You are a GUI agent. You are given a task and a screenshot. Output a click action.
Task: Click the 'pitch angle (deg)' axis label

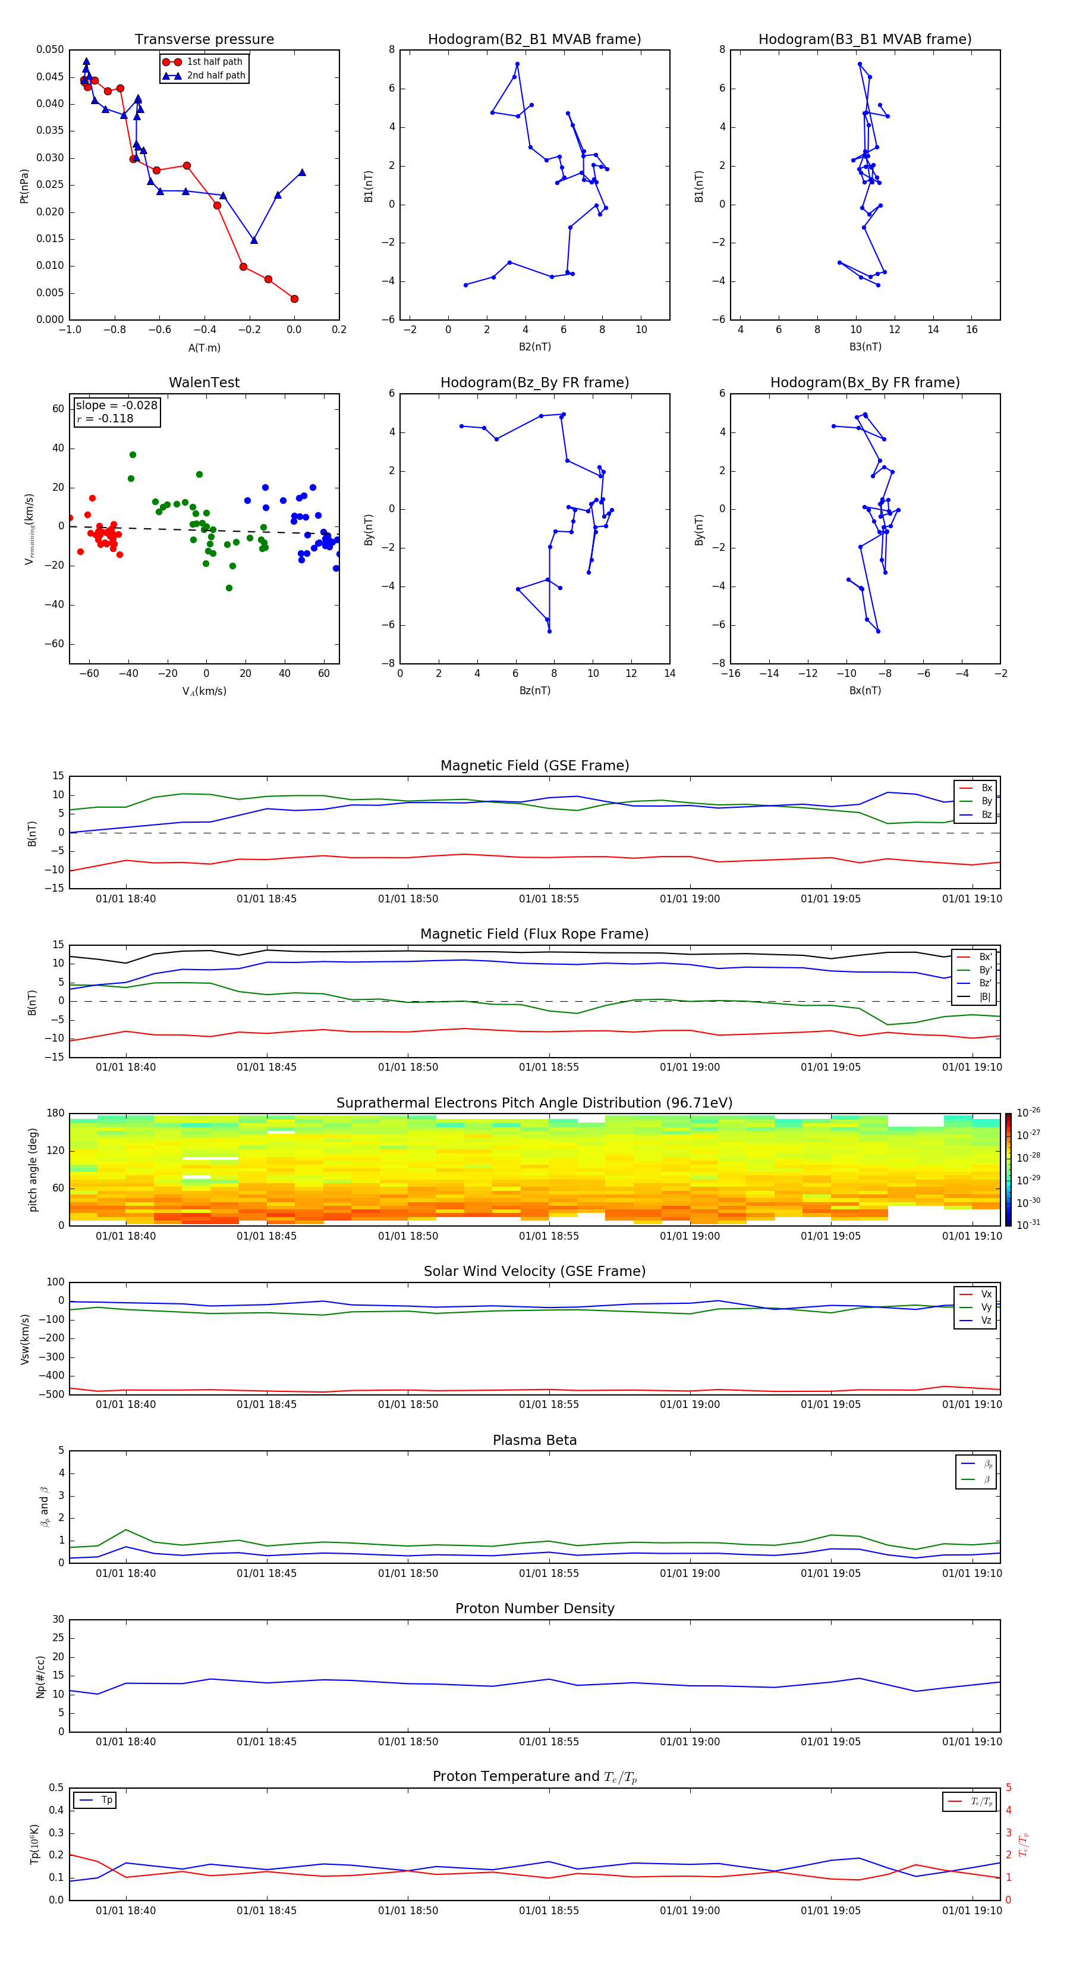(33, 1169)
